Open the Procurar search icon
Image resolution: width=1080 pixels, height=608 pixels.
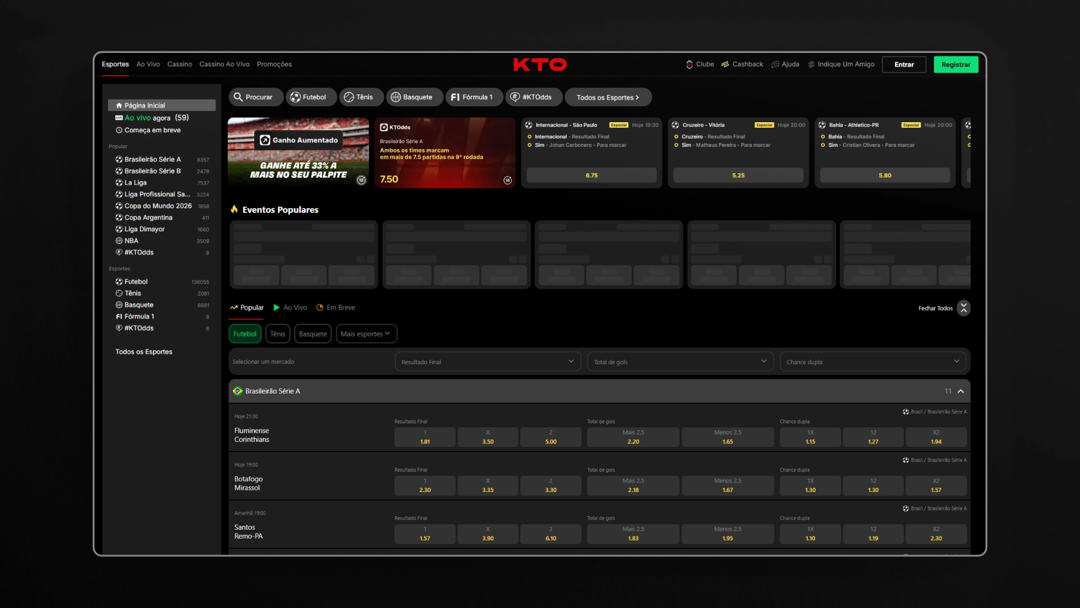[x=238, y=97]
